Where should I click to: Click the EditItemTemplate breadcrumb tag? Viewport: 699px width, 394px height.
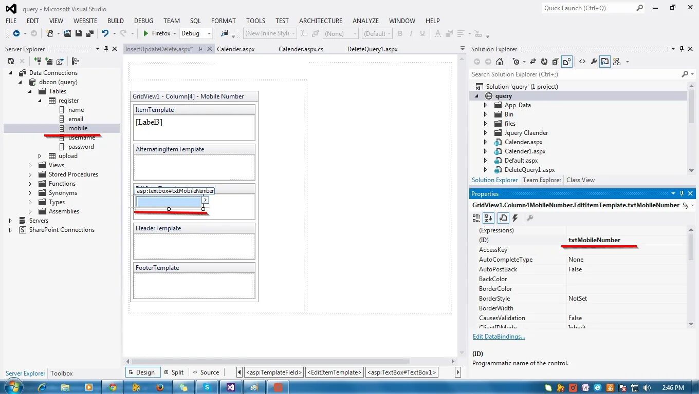335,372
